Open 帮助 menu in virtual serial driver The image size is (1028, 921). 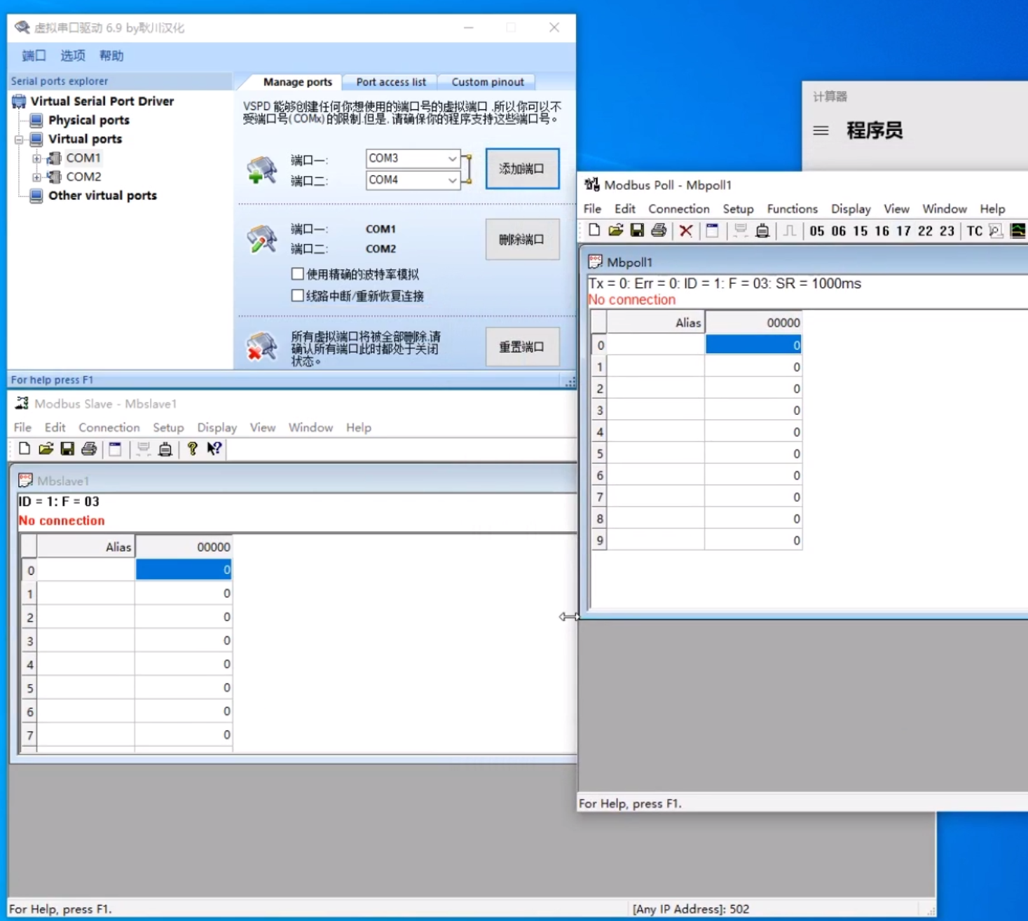point(111,56)
